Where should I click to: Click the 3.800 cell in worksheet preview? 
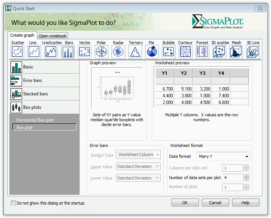click(x=184, y=95)
